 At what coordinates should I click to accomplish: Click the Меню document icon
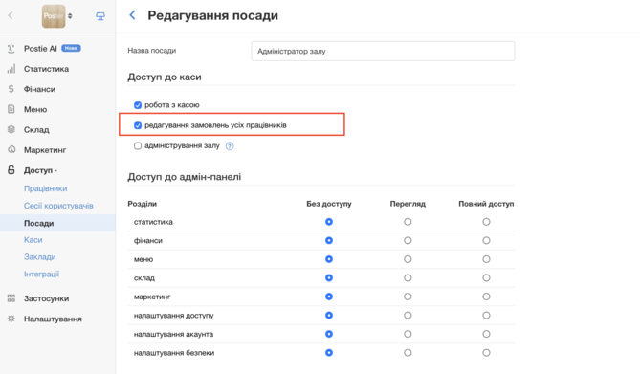[x=11, y=109]
